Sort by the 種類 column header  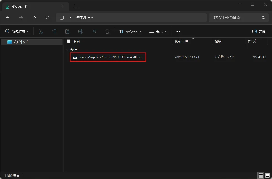click(218, 41)
